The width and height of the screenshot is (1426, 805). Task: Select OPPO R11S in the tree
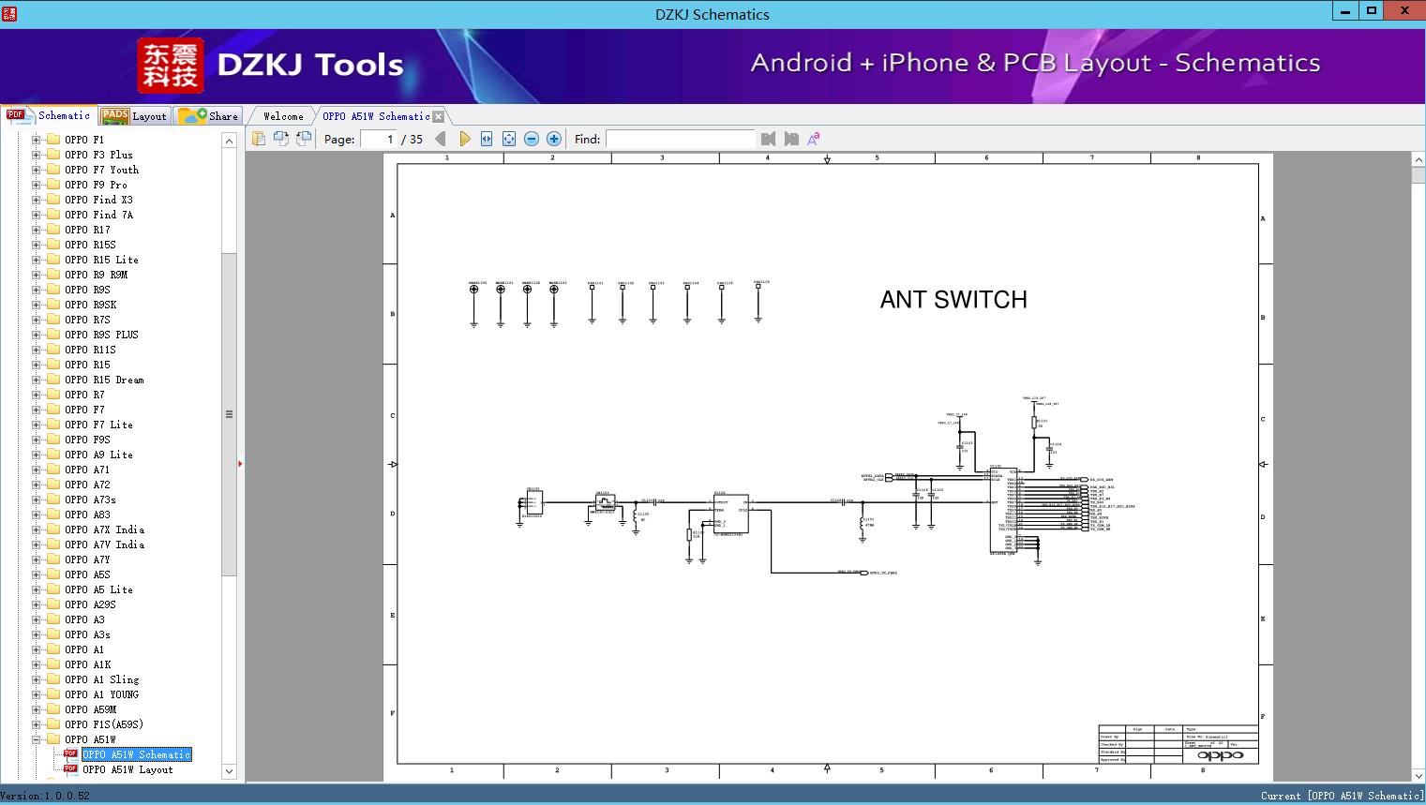[91, 350]
